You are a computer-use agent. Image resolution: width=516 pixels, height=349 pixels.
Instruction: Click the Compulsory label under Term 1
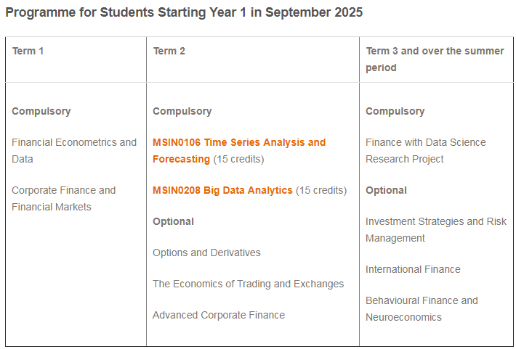[41, 111]
